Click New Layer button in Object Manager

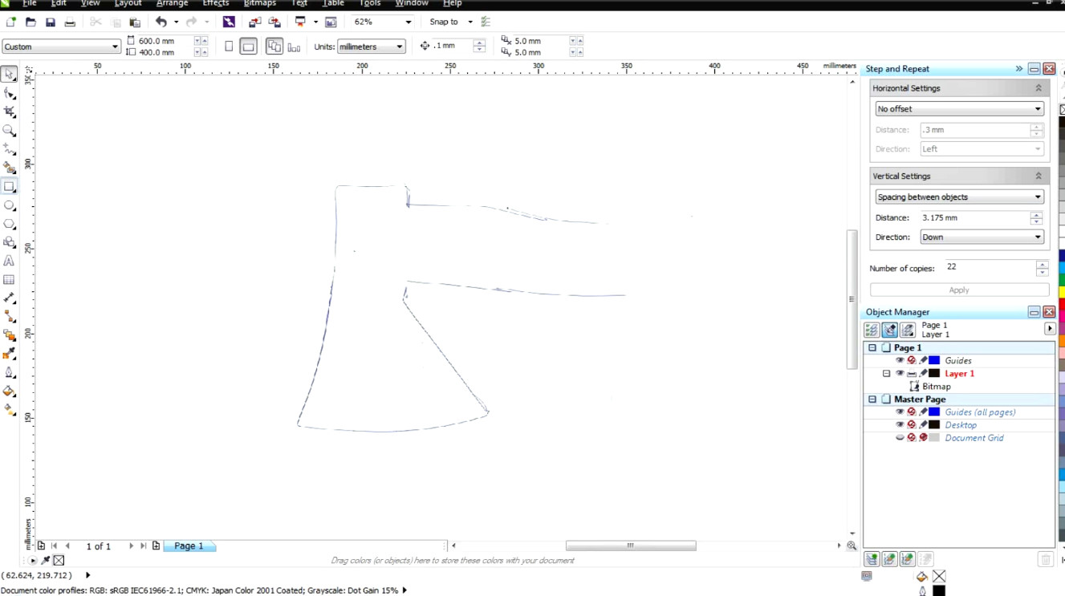tap(872, 559)
